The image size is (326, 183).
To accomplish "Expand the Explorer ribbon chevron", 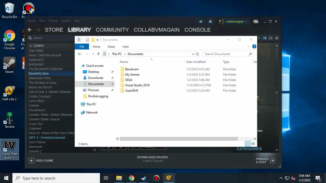I will (x=249, y=47).
